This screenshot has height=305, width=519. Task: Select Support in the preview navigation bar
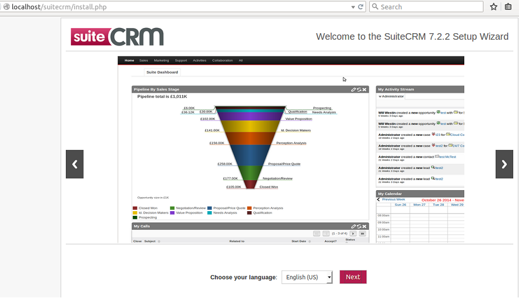point(181,60)
